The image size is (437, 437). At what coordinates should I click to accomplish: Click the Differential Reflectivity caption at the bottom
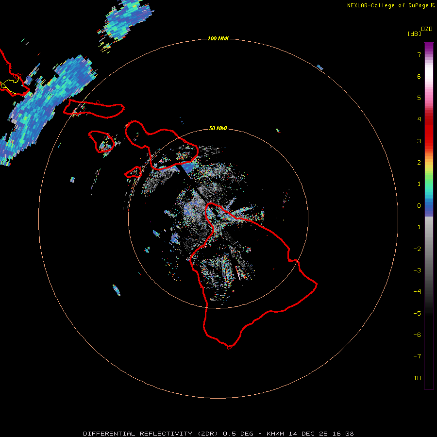[218, 434]
